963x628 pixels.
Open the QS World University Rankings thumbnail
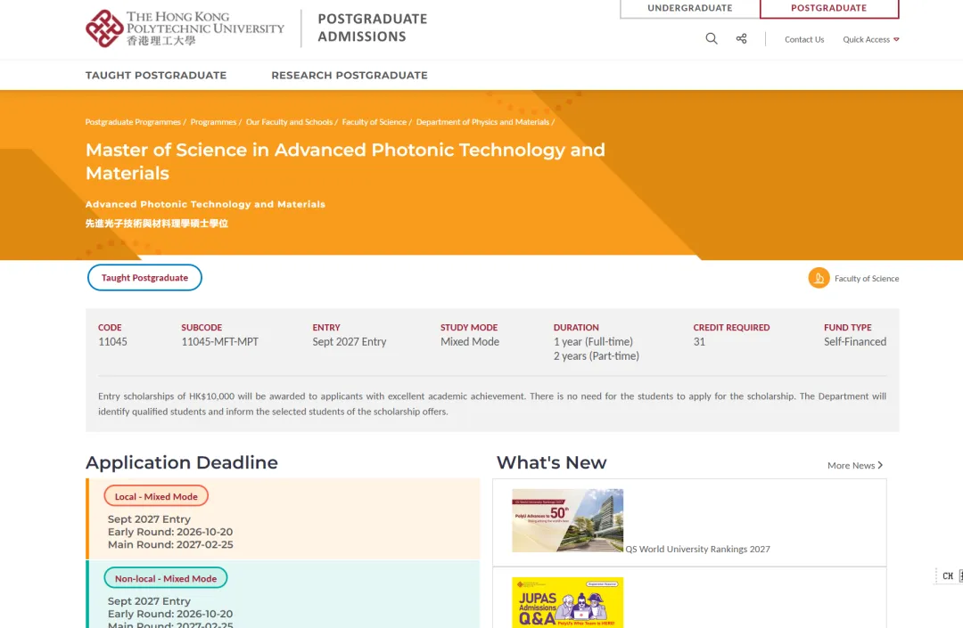[567, 521]
